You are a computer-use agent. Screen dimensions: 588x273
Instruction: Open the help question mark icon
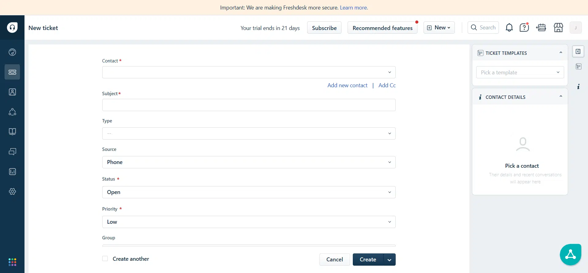524,28
